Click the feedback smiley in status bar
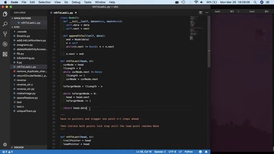274x154 pixels. click(200, 152)
